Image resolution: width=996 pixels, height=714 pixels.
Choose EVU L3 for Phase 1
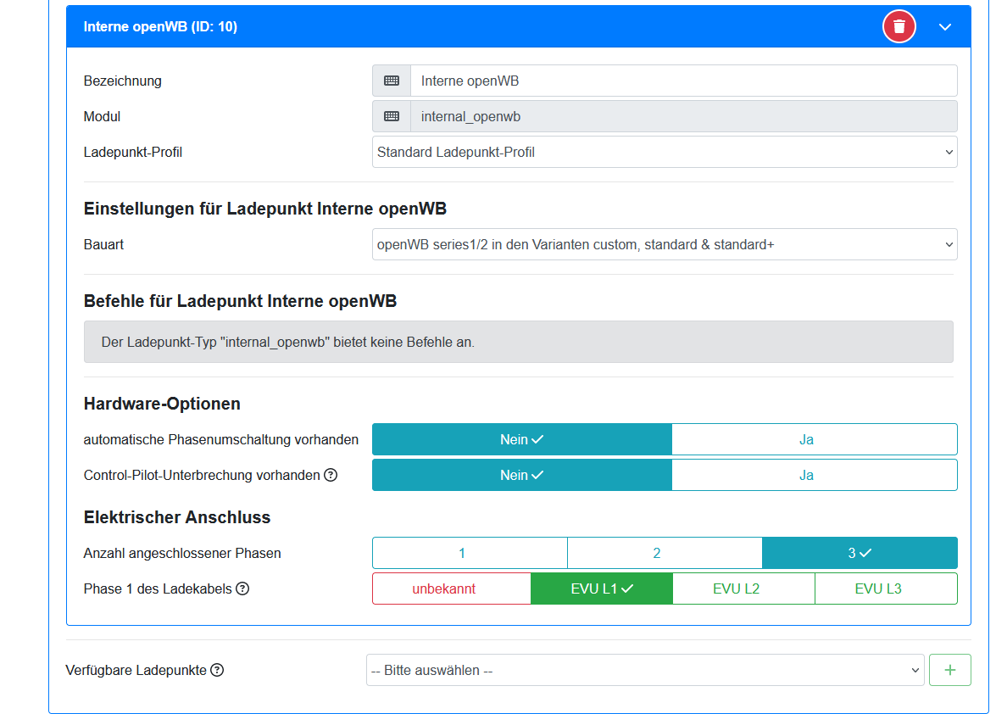click(886, 588)
